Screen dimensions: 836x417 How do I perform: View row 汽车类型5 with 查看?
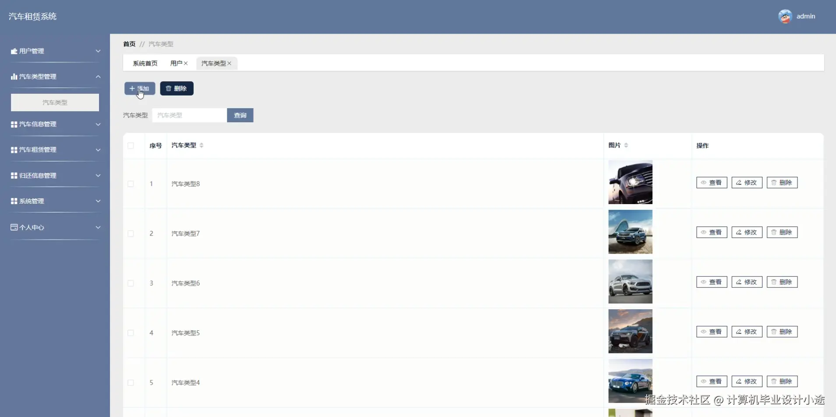coord(712,332)
